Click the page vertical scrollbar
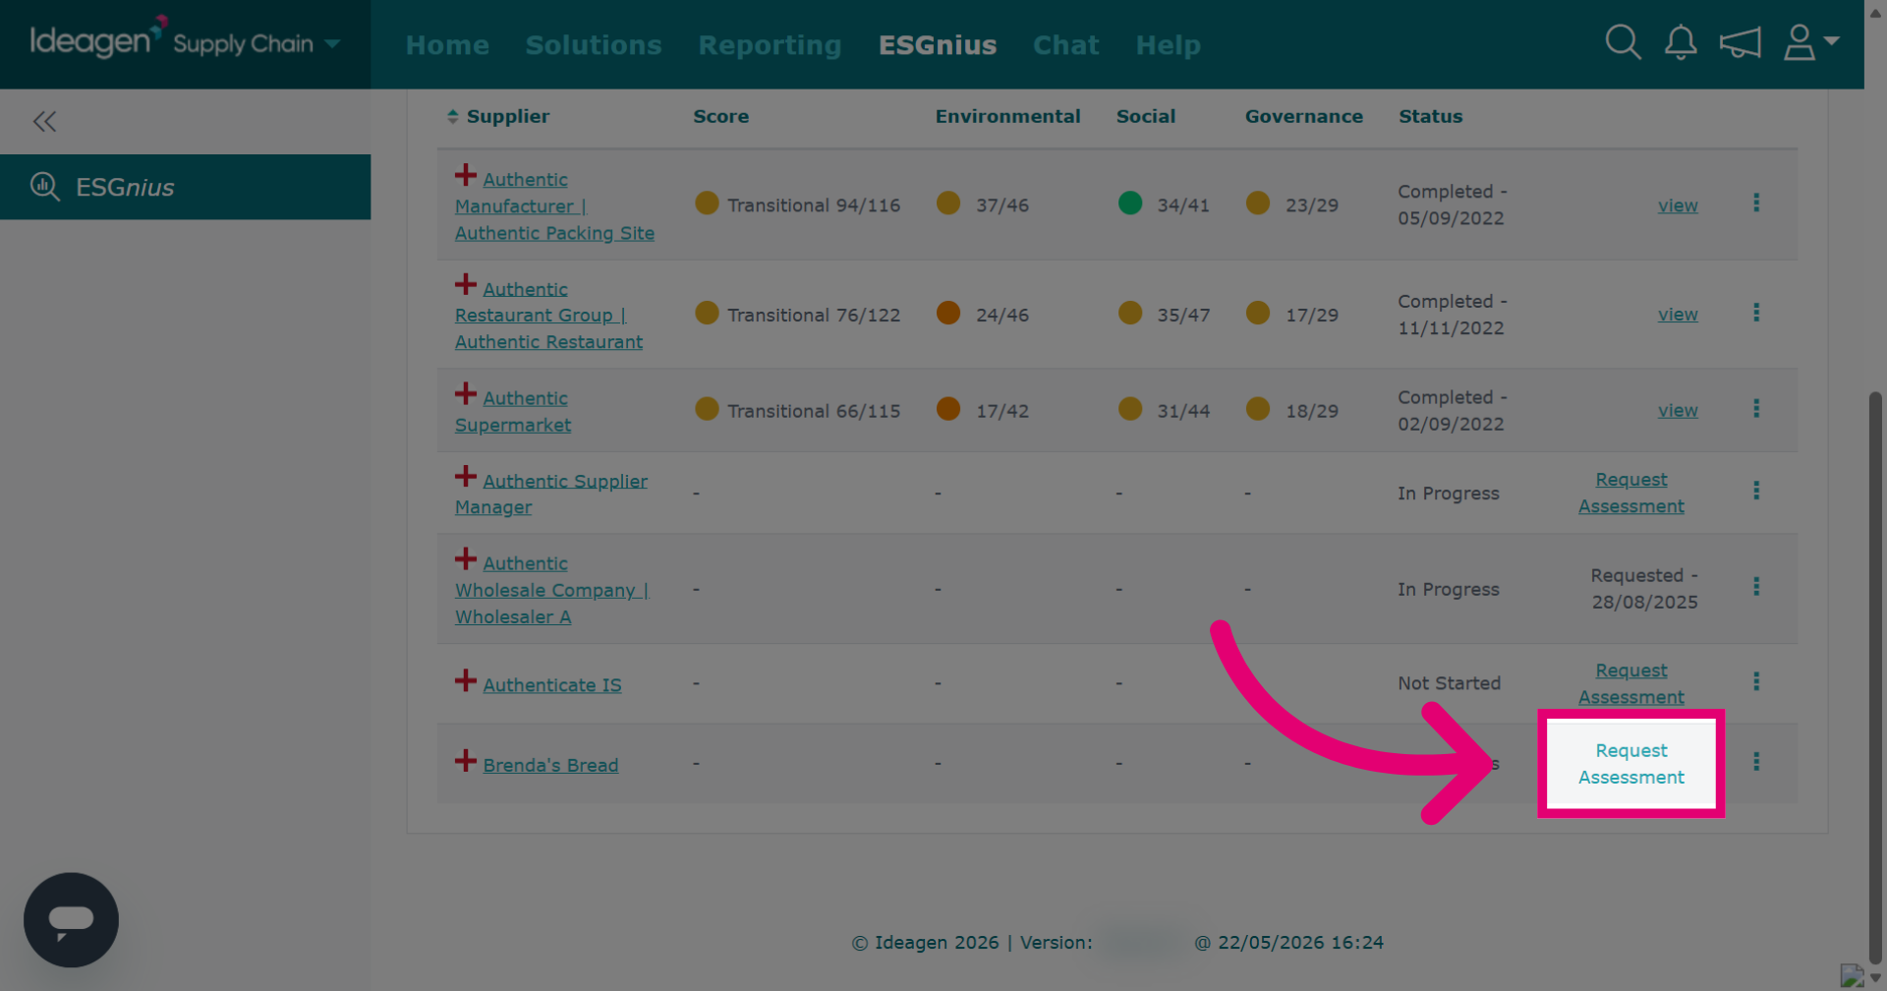The width and height of the screenshot is (1887, 991). click(x=1875, y=678)
